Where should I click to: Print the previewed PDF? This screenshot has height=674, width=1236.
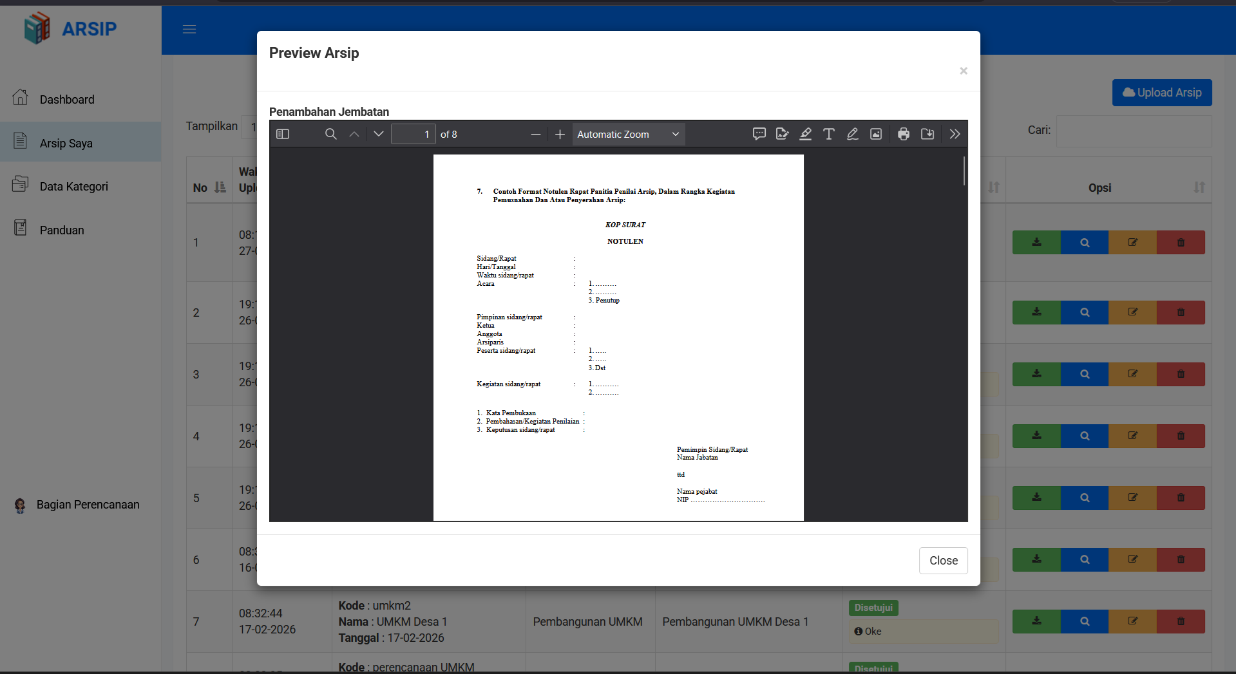coord(904,134)
